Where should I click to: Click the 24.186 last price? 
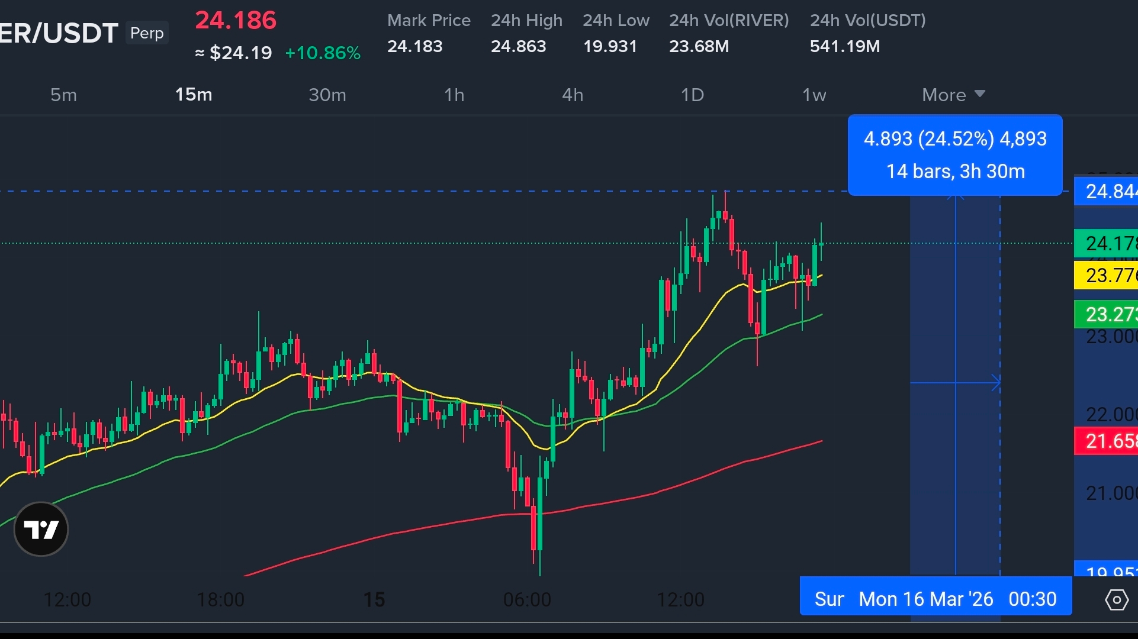coord(236,21)
